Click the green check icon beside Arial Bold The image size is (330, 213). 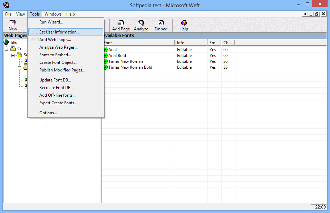(x=105, y=56)
